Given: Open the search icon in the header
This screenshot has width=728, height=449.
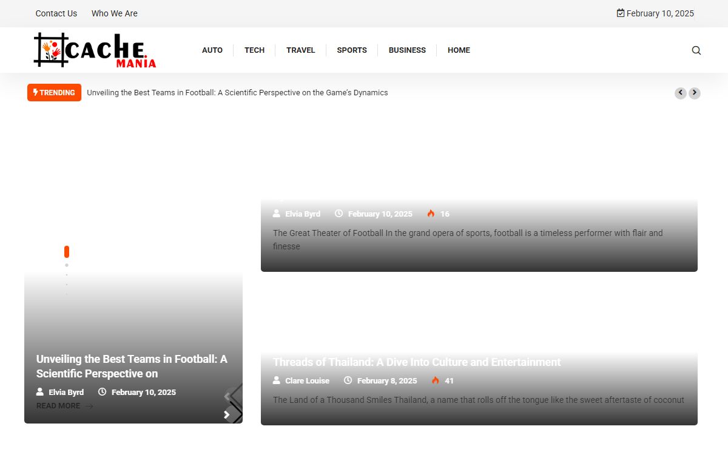Looking at the screenshot, I should pos(696,50).
